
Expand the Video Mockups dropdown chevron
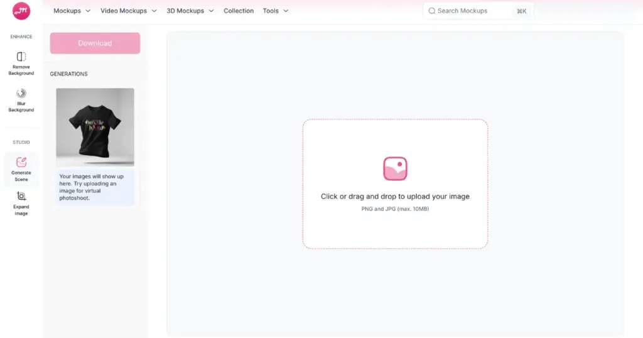154,11
